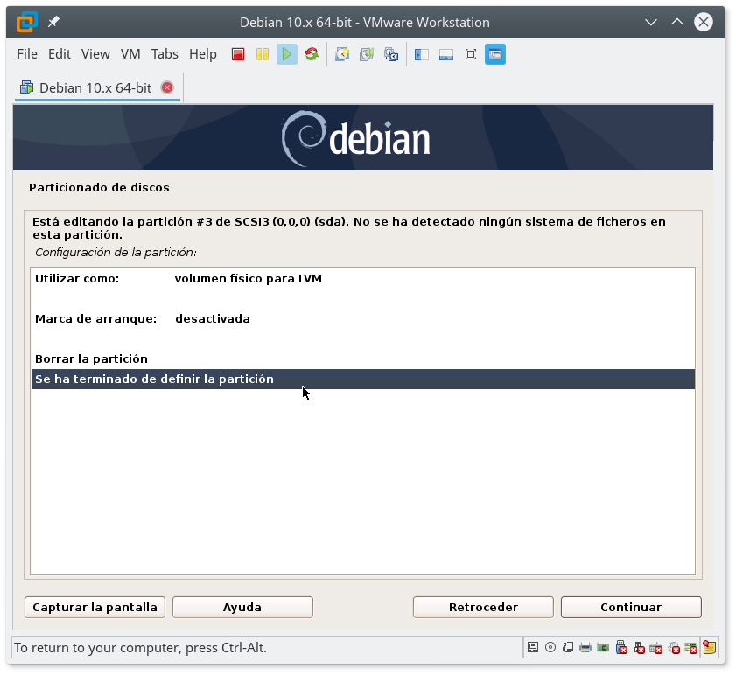Image resolution: width=736 pixels, height=675 pixels.
Task: Close the VMware Workstation window
Action: [x=704, y=22]
